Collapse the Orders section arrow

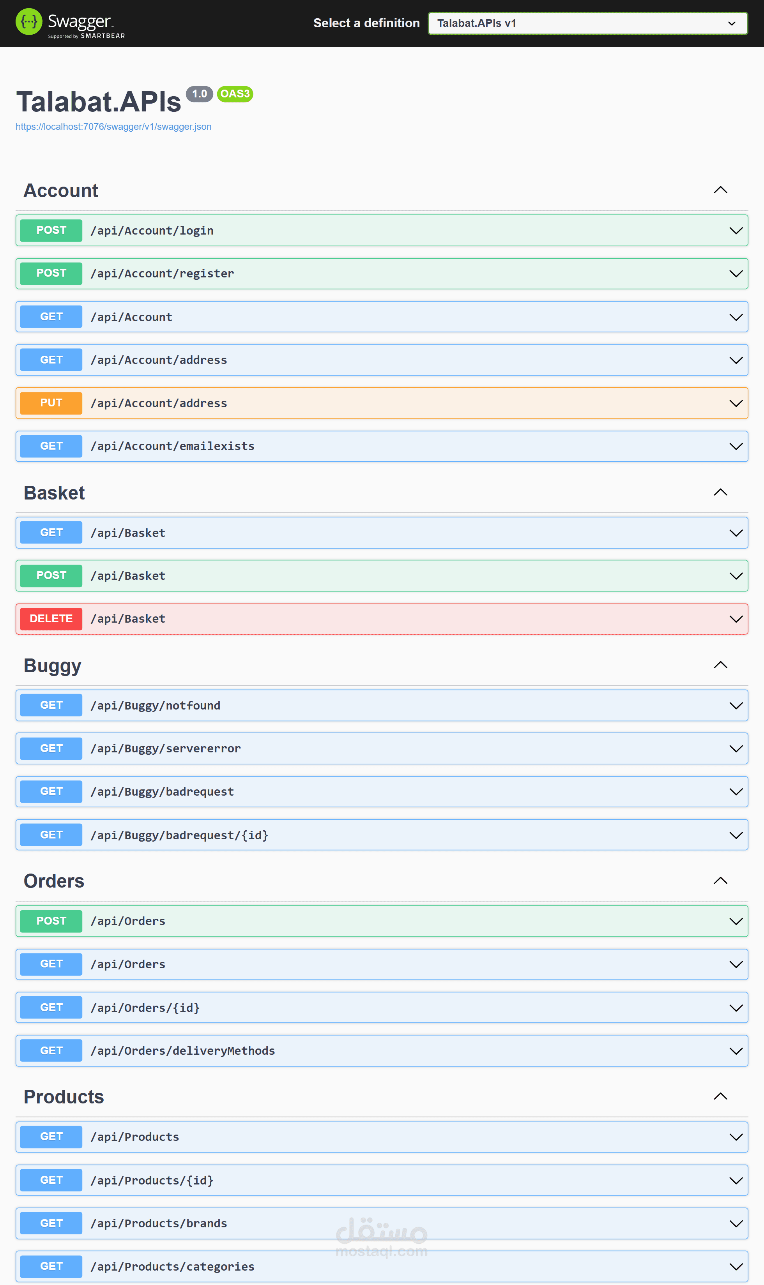[x=720, y=881]
